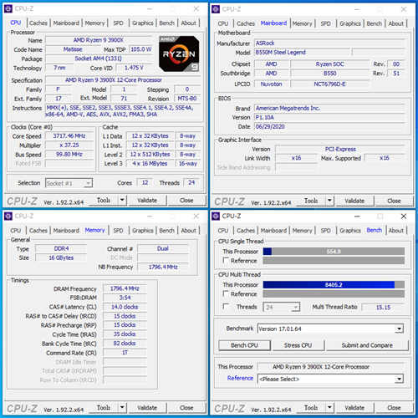Click the processor Name field value
Viewport: 418px width, 418px height.
(x=99, y=40)
